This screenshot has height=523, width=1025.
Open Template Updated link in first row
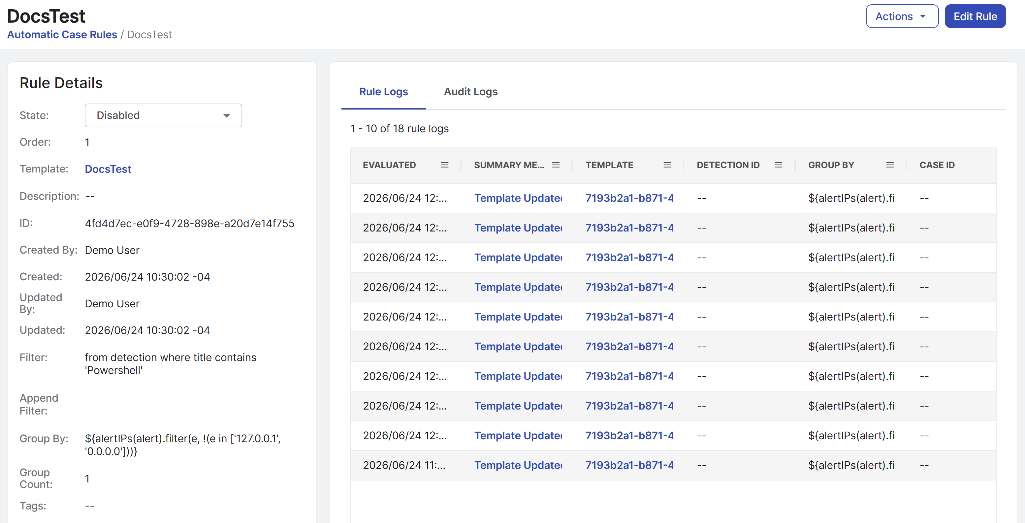[x=518, y=198]
